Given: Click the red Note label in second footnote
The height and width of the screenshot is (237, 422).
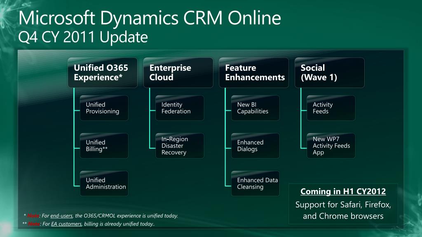Looking at the screenshot, I should pos(34,224).
